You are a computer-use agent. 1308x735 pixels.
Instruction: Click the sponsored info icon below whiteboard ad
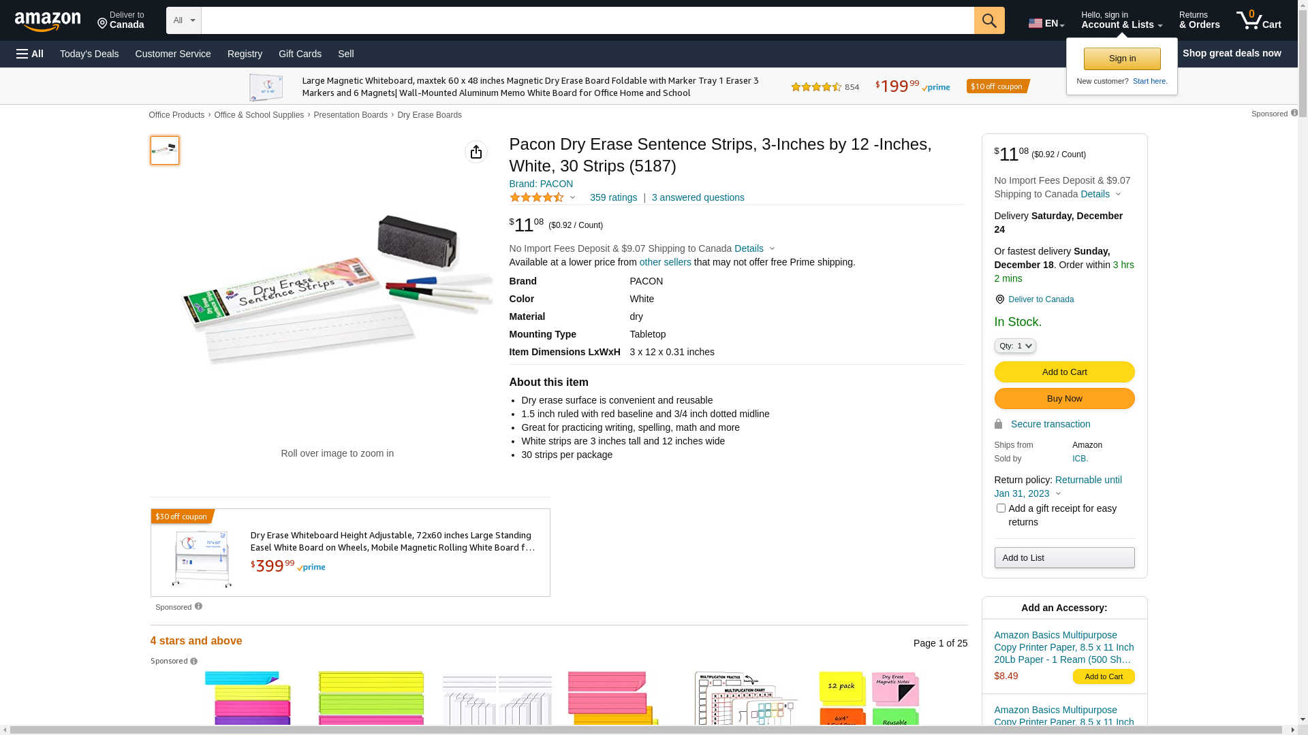click(198, 606)
